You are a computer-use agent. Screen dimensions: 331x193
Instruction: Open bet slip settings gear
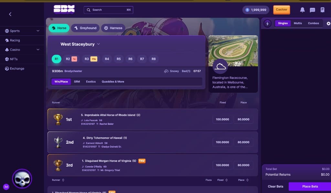[328, 24]
